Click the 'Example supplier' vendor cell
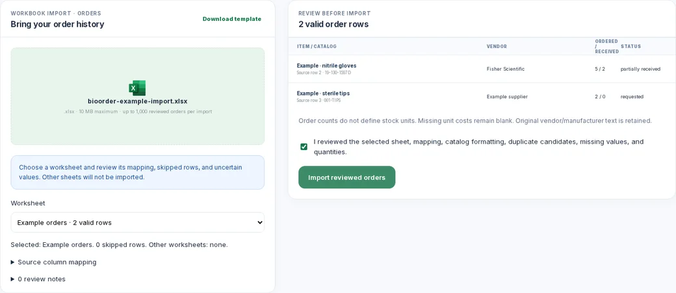 [x=507, y=97]
